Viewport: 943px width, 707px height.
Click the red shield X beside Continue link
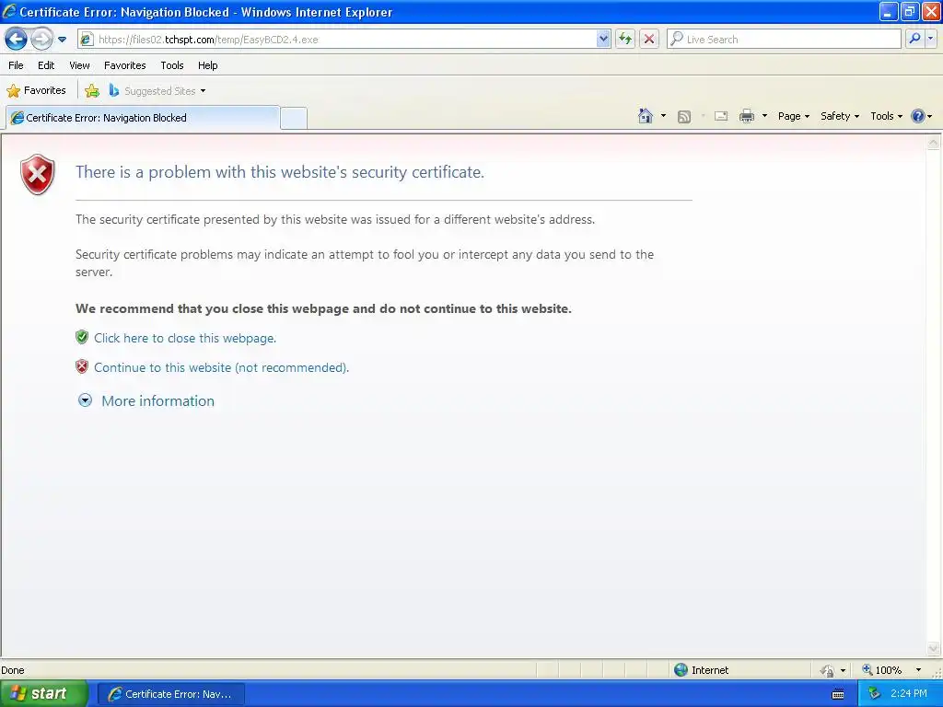(x=82, y=366)
